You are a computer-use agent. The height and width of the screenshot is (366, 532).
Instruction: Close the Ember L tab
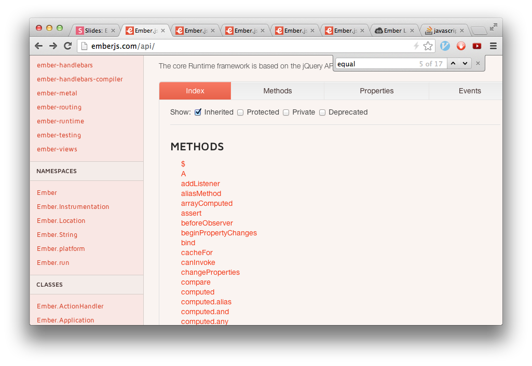tap(412, 31)
